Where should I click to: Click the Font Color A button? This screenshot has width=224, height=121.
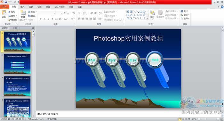(x=72, y=19)
